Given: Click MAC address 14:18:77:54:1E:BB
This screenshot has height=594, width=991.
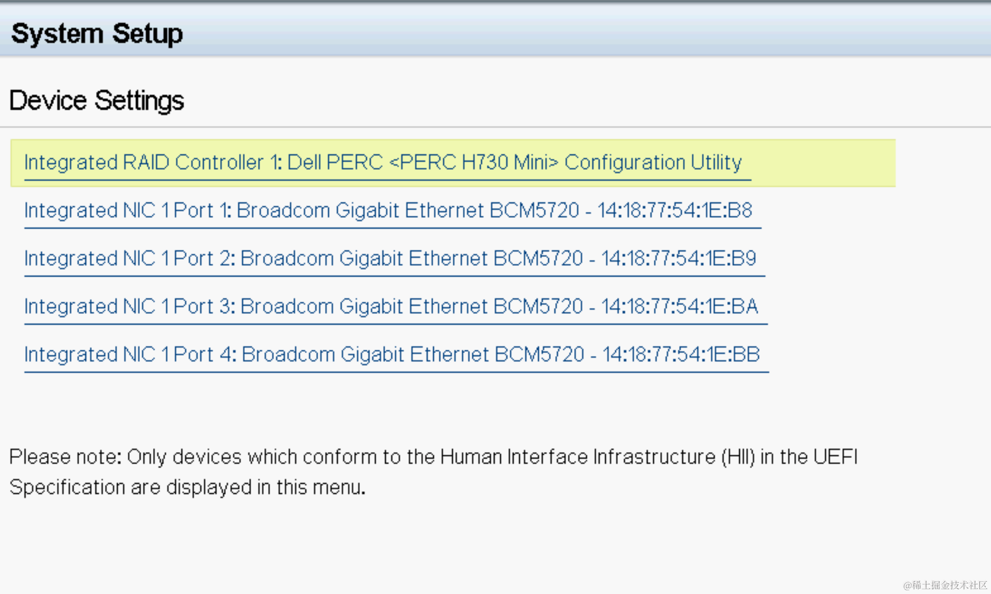Looking at the screenshot, I should (681, 355).
